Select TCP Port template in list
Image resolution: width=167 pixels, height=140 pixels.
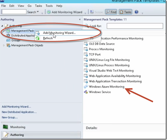pos(95,55)
